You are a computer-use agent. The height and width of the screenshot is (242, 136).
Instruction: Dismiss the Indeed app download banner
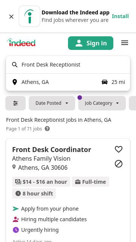click(11, 17)
